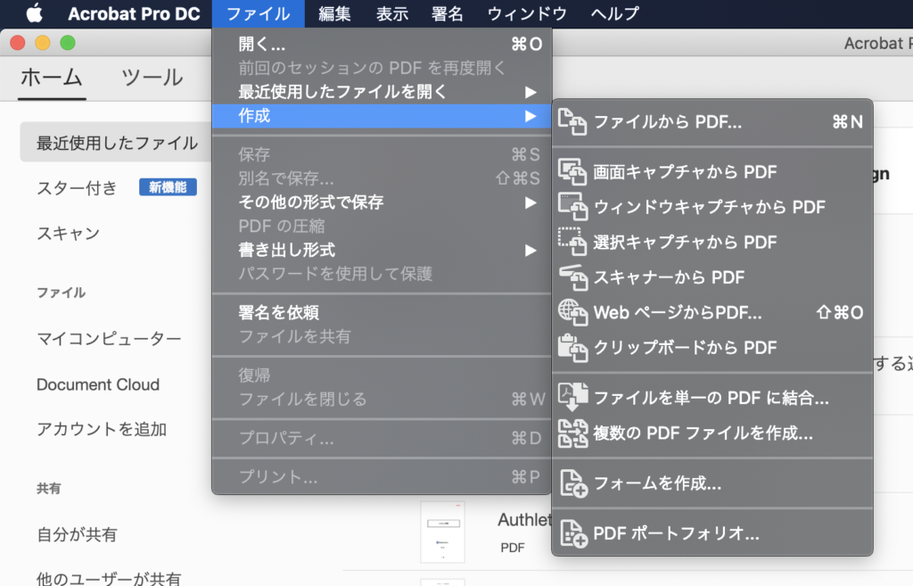Open the '署名' menu in menu bar

tap(448, 13)
